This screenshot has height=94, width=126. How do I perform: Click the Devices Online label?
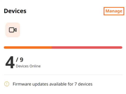pos(28,66)
